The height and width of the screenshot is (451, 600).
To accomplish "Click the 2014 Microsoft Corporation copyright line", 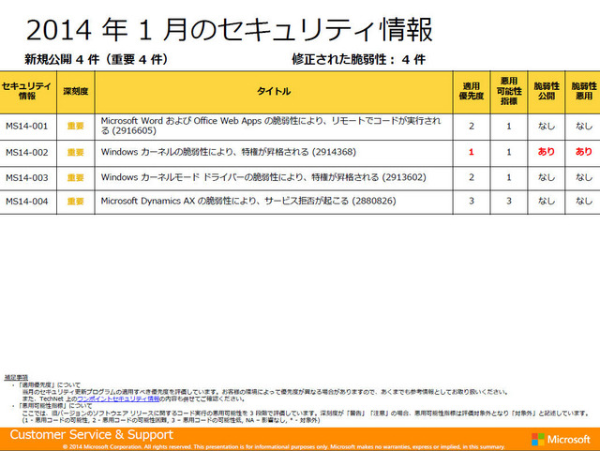I will [x=284, y=447].
